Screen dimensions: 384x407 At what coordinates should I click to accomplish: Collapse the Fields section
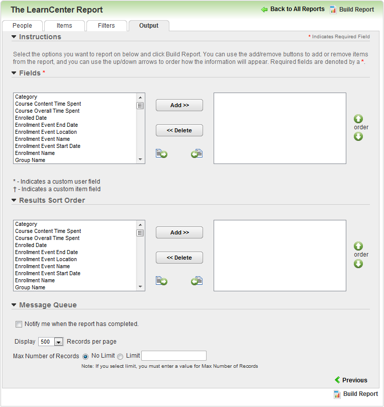pos(14,73)
